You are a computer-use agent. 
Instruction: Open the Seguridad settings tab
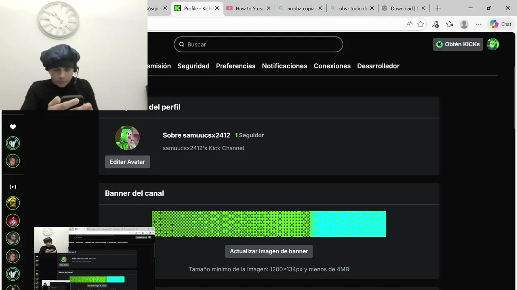pyautogui.click(x=193, y=66)
